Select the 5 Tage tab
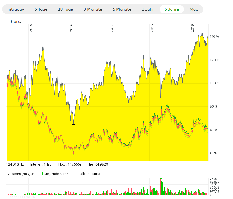This screenshot has height=199, width=233. coord(41,9)
